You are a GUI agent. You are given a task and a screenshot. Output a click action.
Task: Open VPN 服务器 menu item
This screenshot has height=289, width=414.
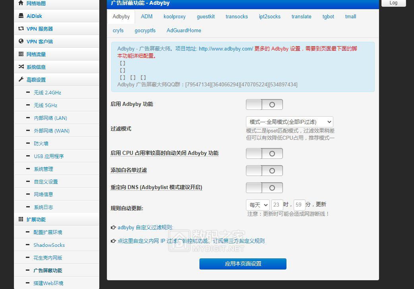pos(56,29)
